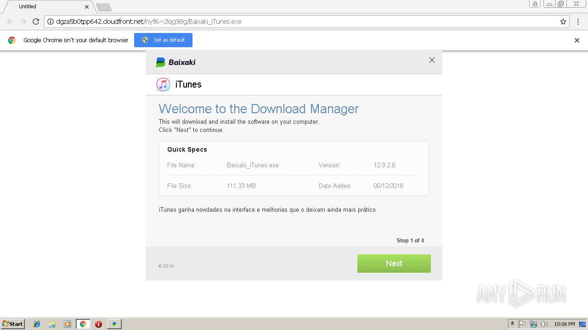This screenshot has height=330, width=588.
Task: Switch to Chrome in the taskbar
Action: click(83, 324)
